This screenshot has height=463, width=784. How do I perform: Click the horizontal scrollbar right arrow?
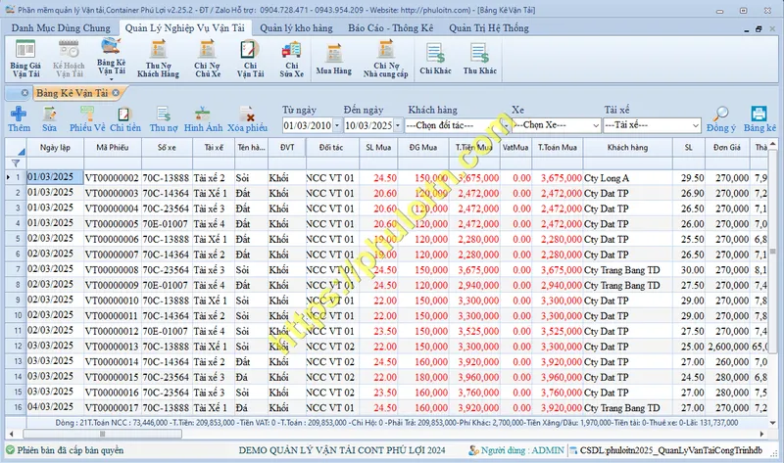762,434
